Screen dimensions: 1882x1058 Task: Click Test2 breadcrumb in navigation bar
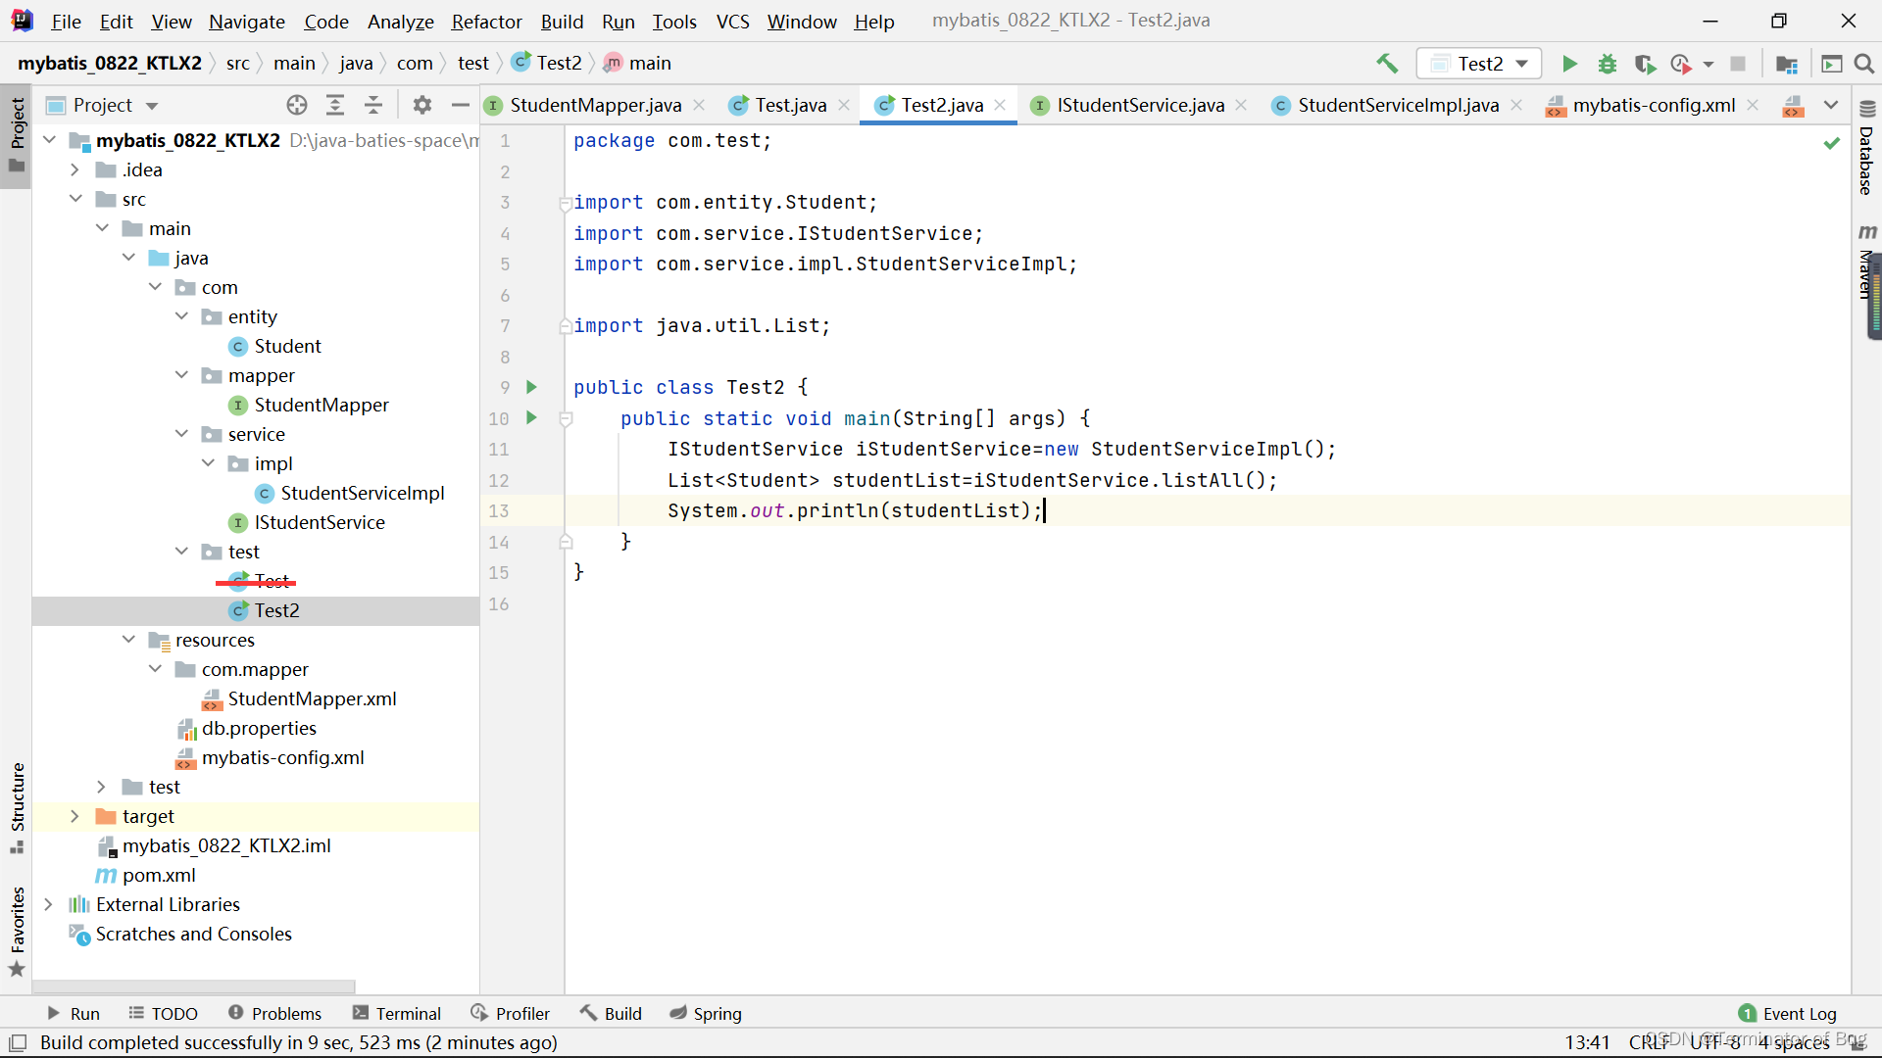(x=548, y=64)
